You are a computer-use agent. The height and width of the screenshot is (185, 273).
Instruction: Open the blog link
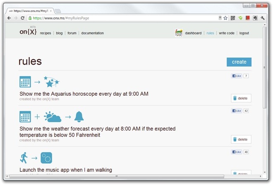[x=59, y=33]
